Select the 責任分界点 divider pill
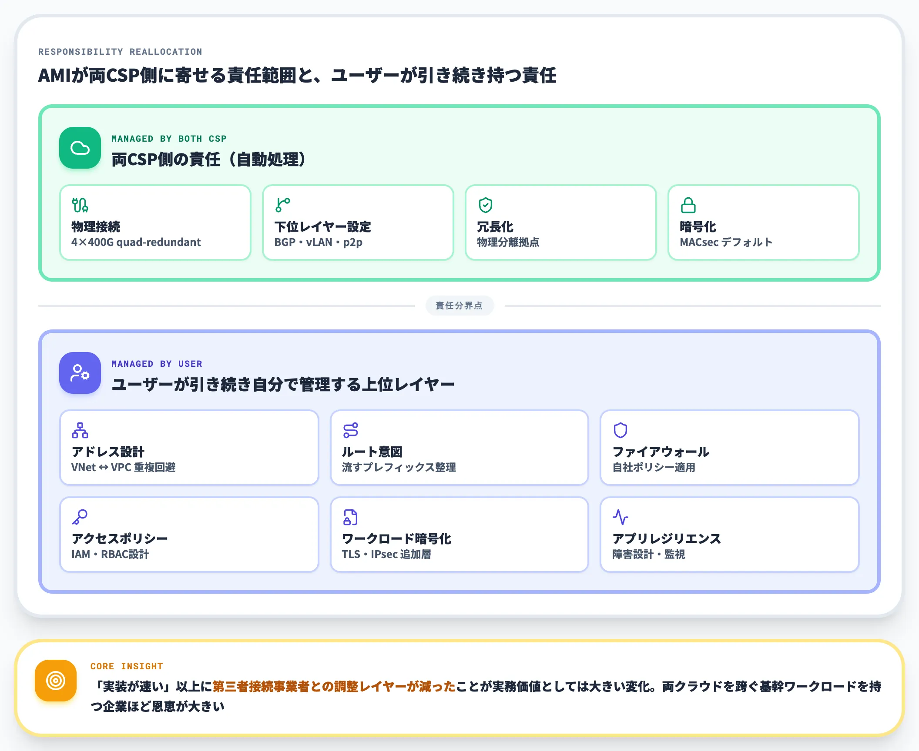 pos(459,306)
